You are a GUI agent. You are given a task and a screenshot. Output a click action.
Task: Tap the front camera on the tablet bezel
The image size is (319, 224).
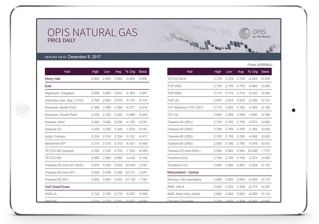point(293,110)
